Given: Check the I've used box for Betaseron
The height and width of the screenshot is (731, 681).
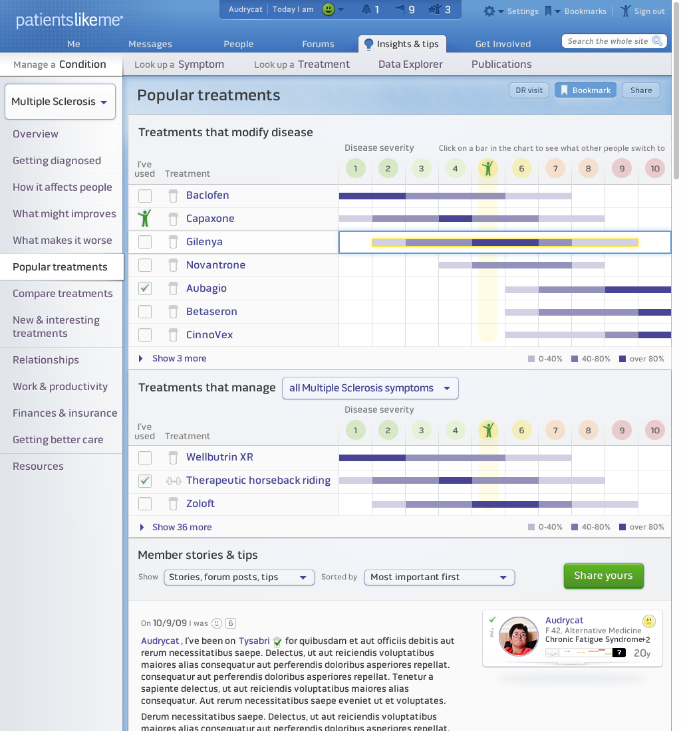Looking at the screenshot, I should coord(145,312).
